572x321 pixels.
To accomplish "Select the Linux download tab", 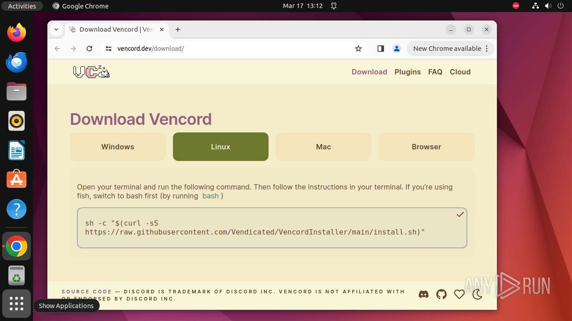I will (221, 147).
